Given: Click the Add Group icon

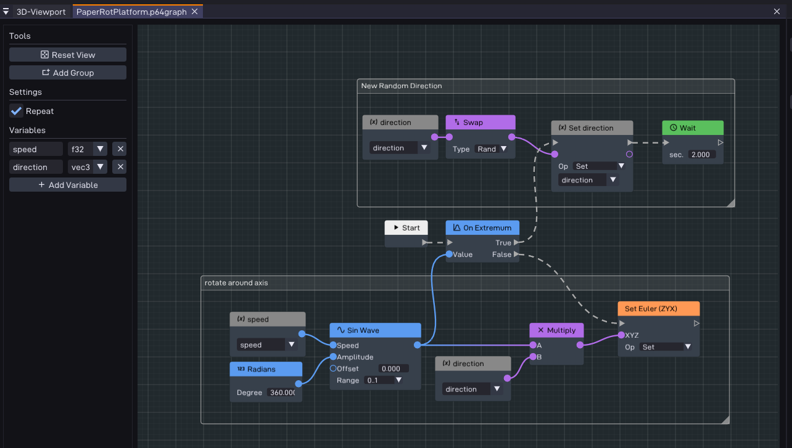Looking at the screenshot, I should (46, 73).
